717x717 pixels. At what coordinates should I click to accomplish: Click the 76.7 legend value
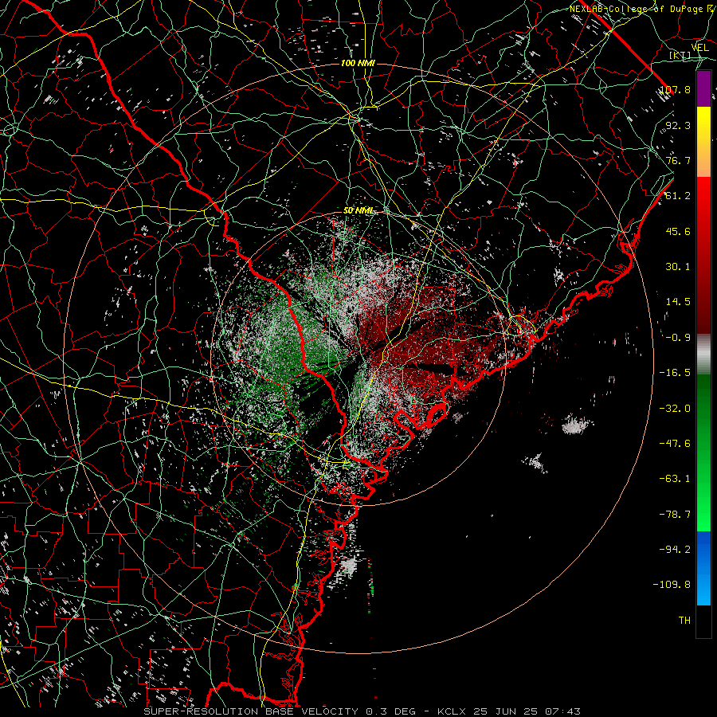coord(679,160)
